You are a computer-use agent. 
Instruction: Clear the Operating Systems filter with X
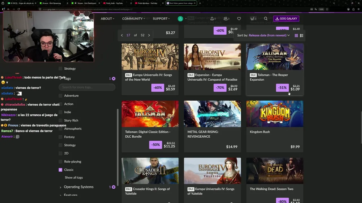114,187
